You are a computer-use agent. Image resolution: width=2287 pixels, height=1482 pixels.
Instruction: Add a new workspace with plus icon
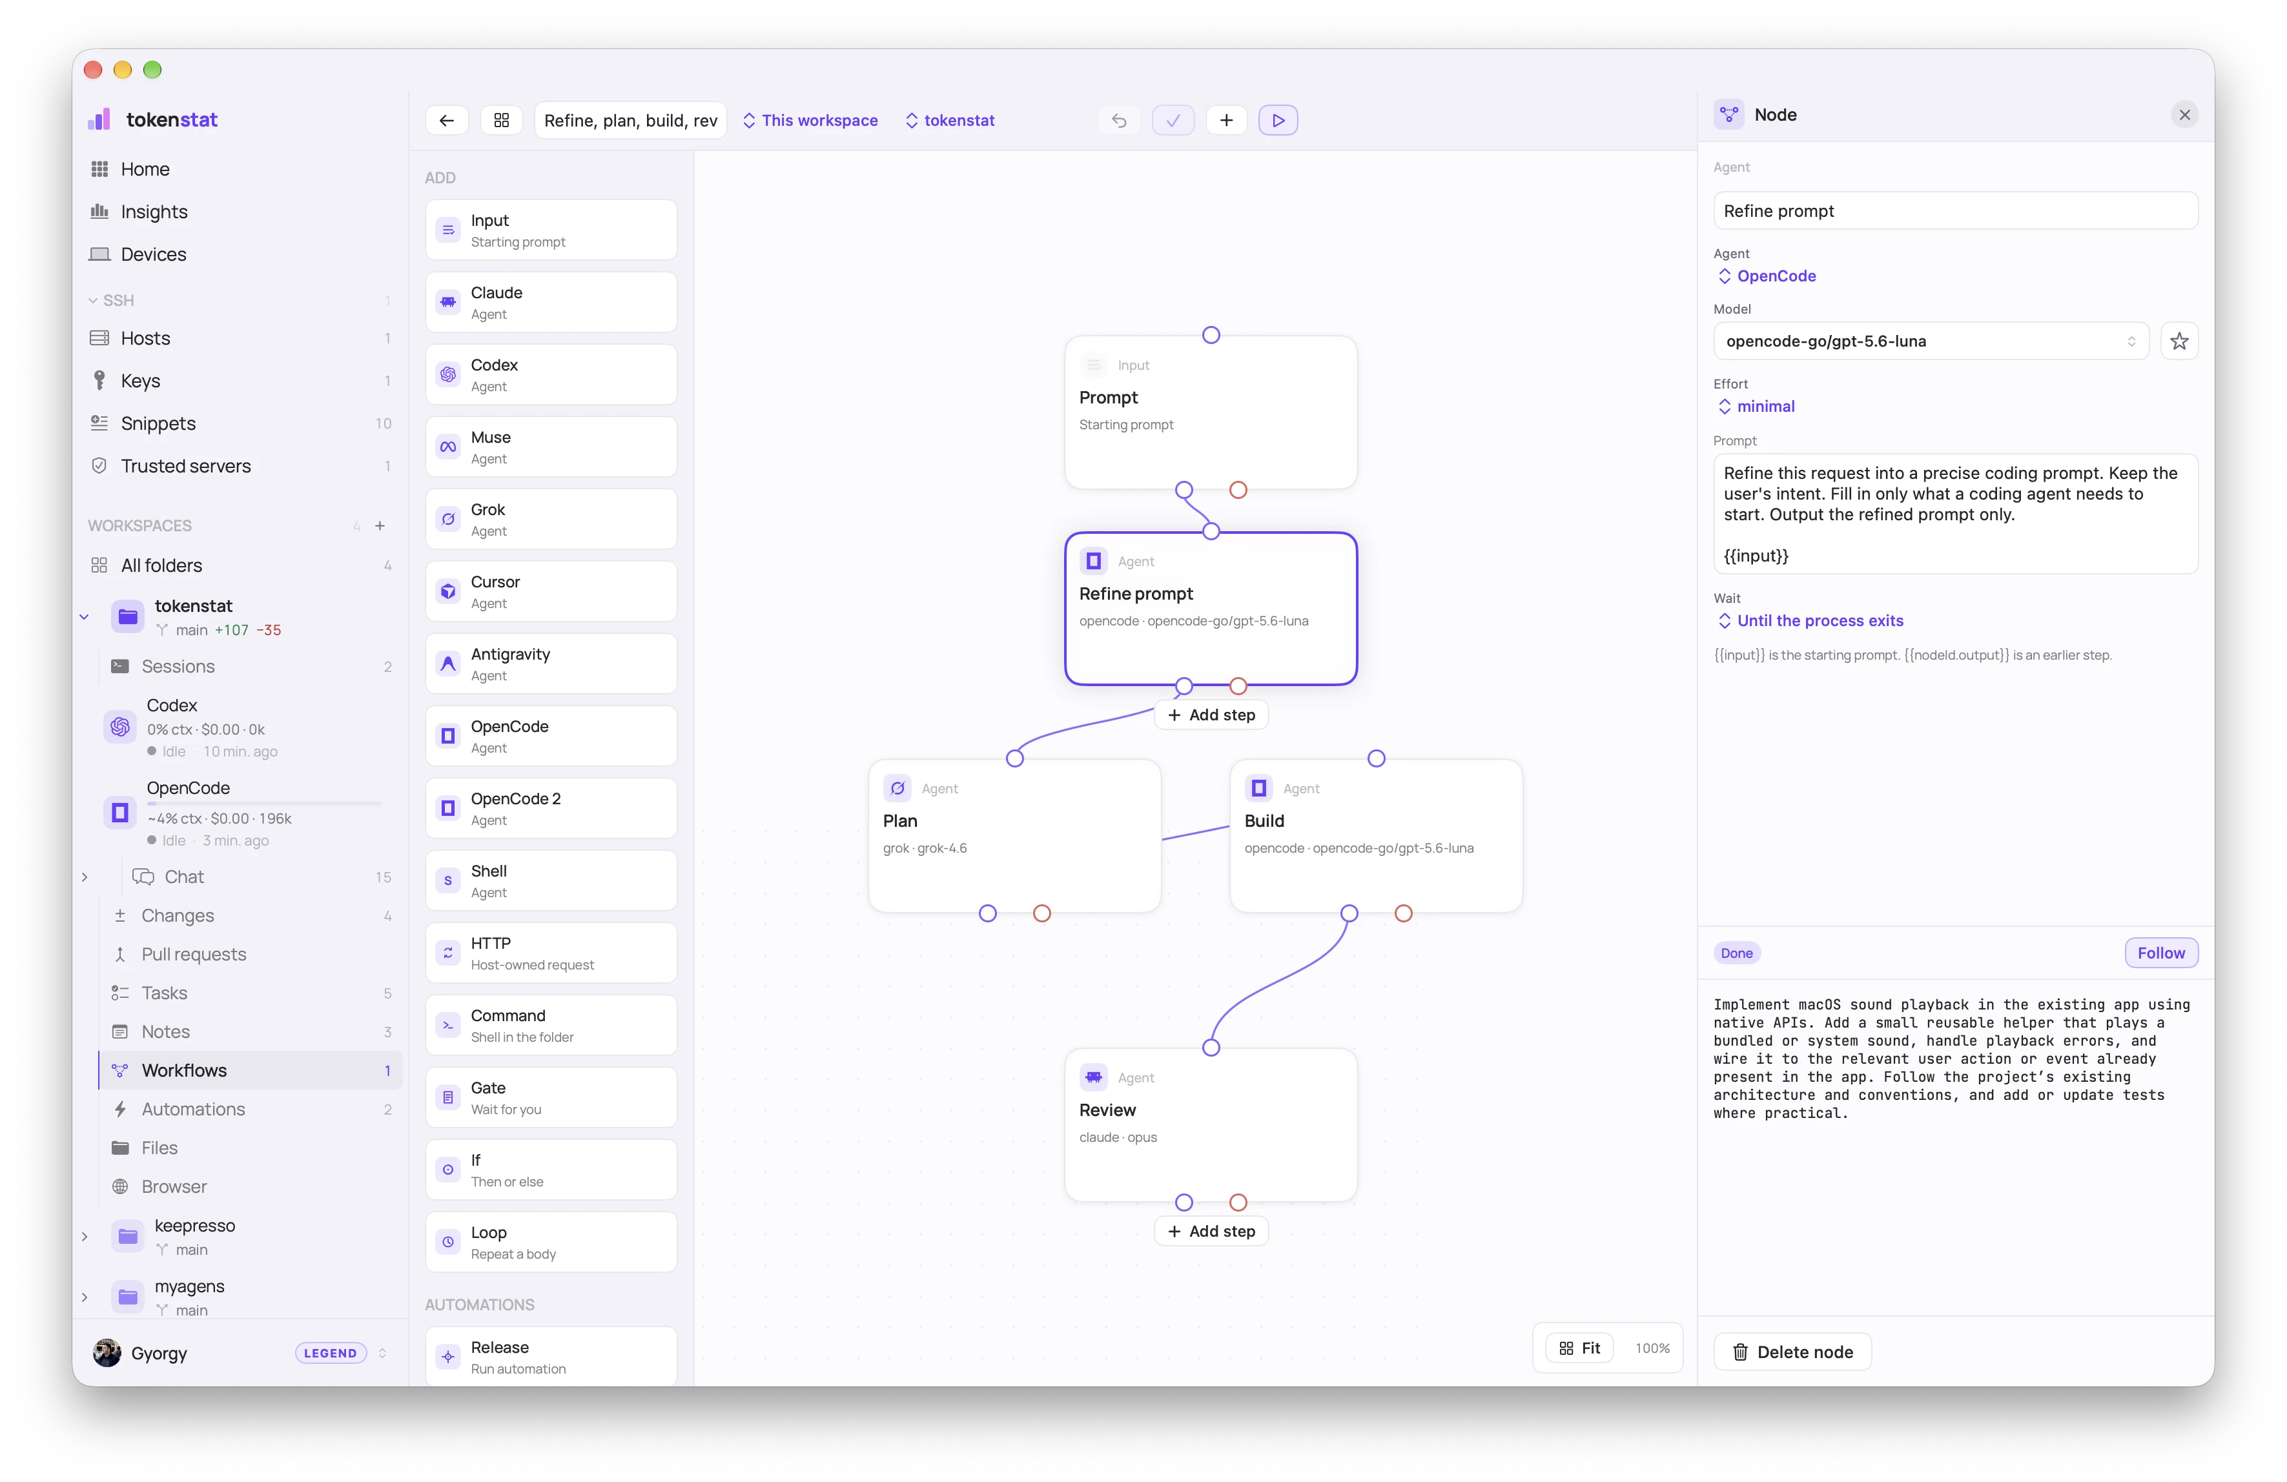coord(380,525)
